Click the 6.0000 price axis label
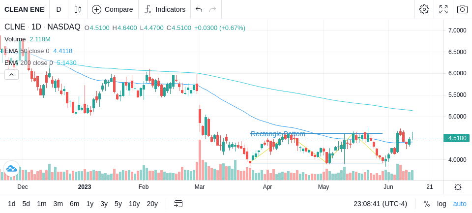472x213 pixels. pos(457,73)
